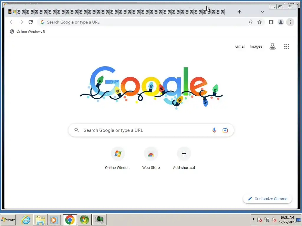The image size is (302, 226).
Task: Share this page via the share icon
Action: point(250,22)
